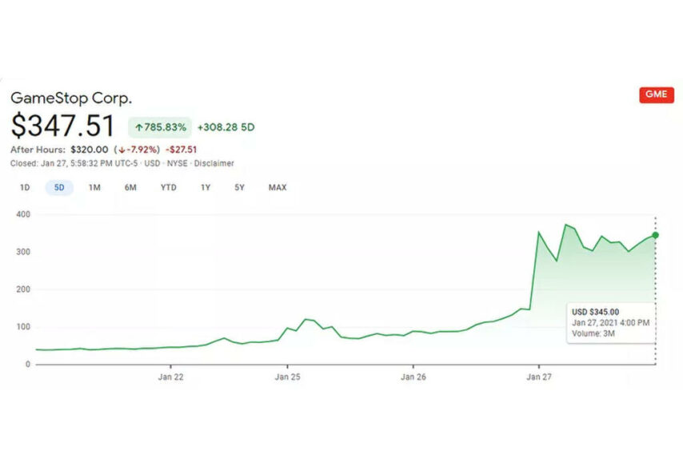Select the 1D time range tab

click(x=25, y=188)
